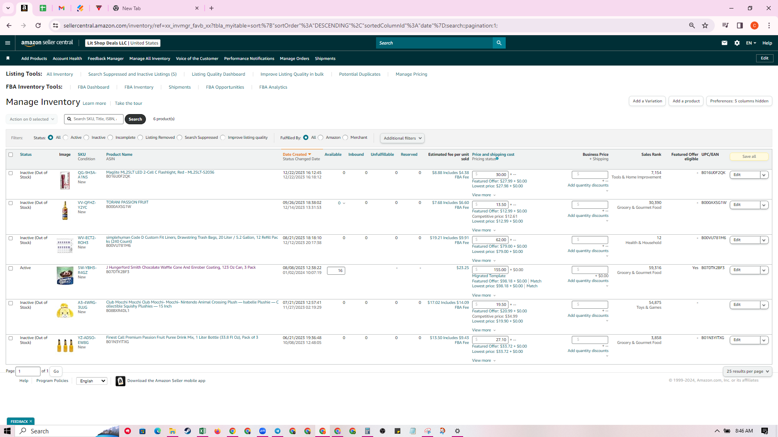Open the EN language dropdown in header
Viewport: 778px width, 437px height.
751,43
